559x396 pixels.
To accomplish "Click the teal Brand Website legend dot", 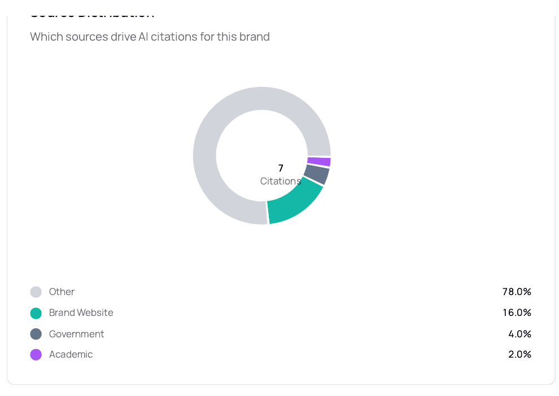I will click(36, 313).
